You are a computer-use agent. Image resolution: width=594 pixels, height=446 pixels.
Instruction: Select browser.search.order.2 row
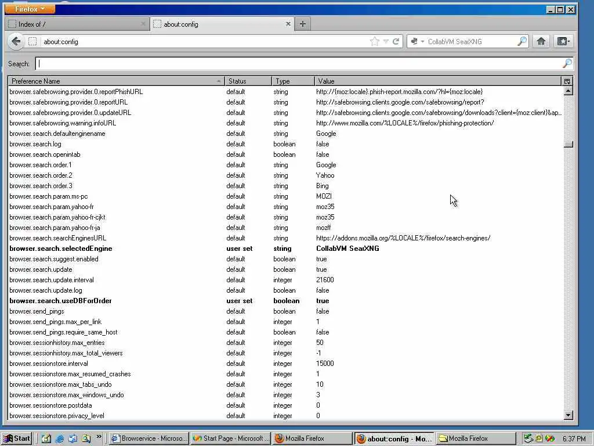coord(285,175)
